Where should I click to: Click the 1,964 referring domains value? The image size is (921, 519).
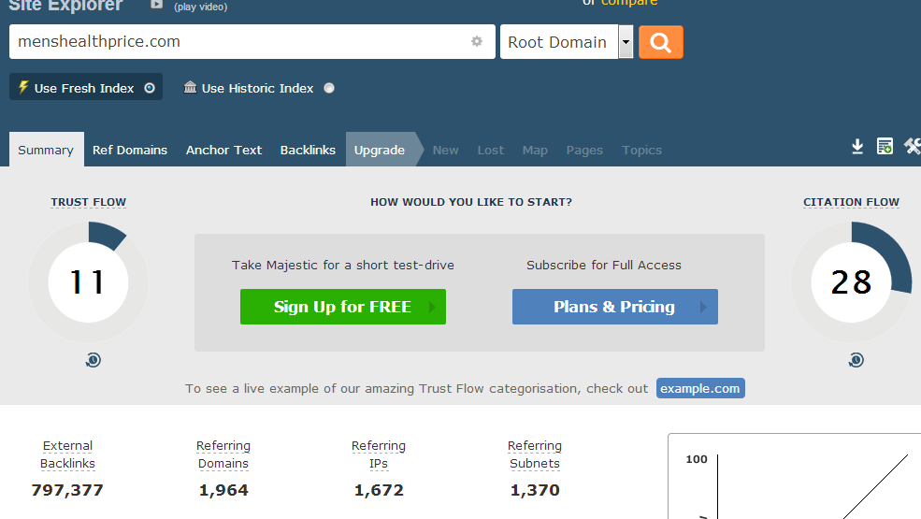click(x=223, y=490)
